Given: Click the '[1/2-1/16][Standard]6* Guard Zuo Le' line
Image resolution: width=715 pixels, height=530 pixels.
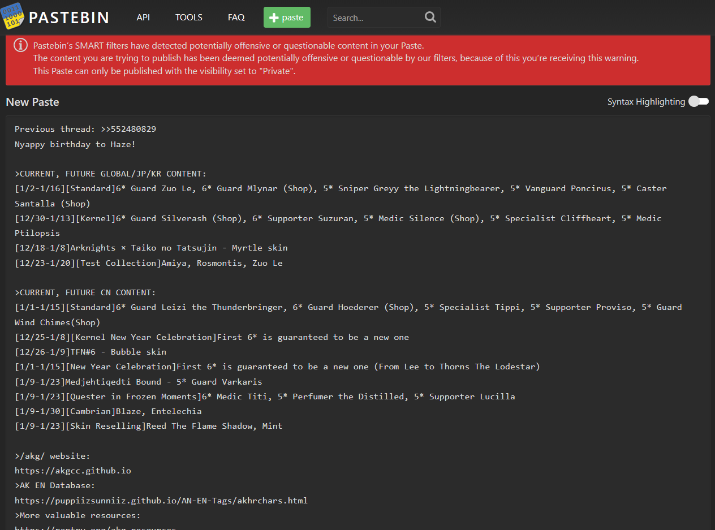Looking at the screenshot, I should tap(341, 188).
